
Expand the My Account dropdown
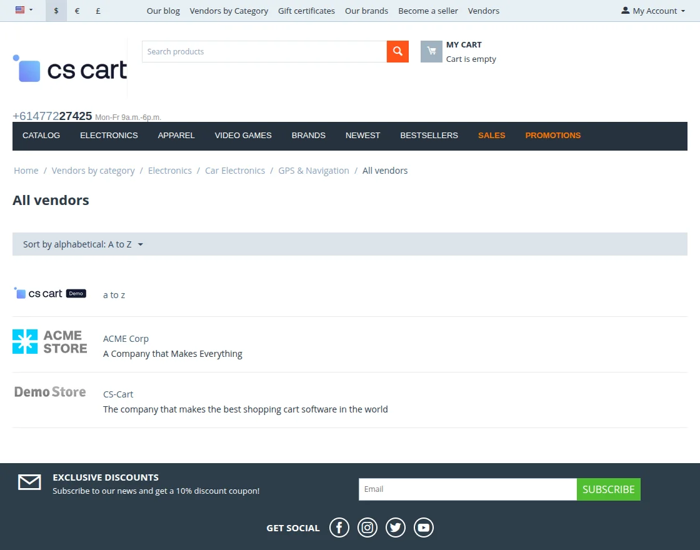click(652, 11)
